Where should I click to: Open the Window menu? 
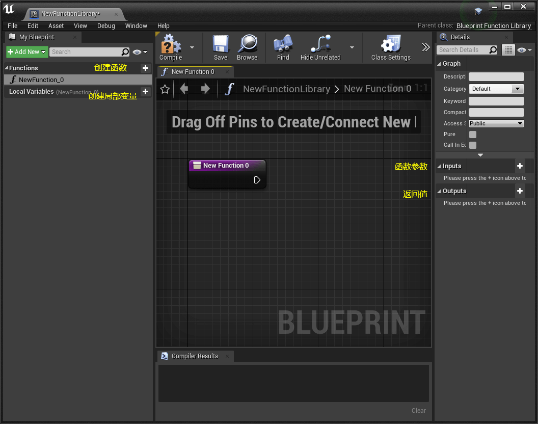(136, 26)
